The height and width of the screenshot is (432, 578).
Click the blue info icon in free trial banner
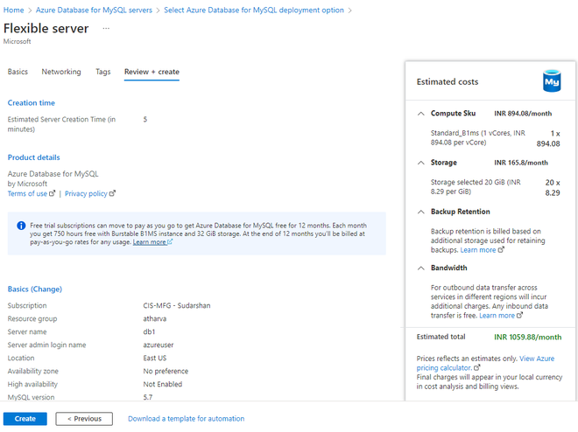tap(21, 225)
